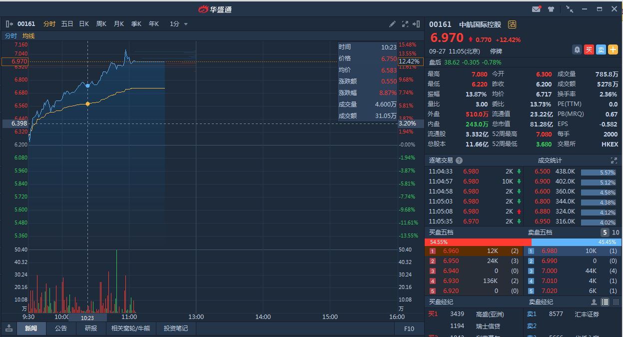Viewport: 623px width, 337px height.
Task: Click the red 买 buy button
Action: click(x=589, y=49)
